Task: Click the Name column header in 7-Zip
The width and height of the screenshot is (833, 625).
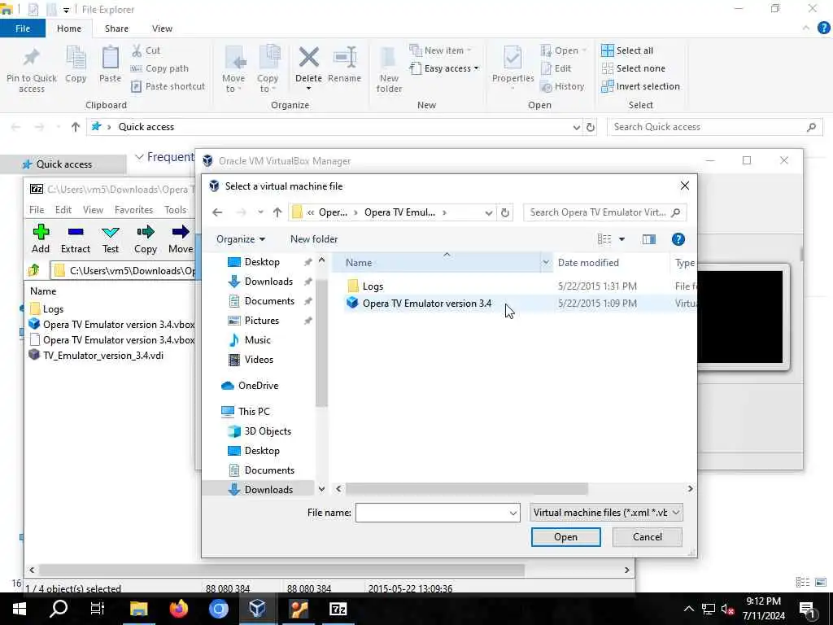Action: 43,291
